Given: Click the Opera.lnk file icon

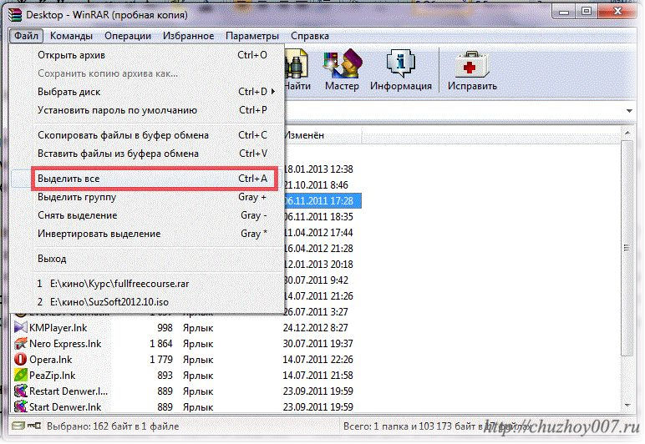Looking at the screenshot, I should click(x=20, y=360).
